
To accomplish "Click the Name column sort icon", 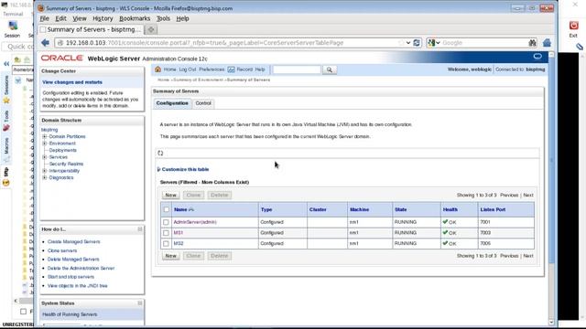I will pyautogui.click(x=191, y=209).
